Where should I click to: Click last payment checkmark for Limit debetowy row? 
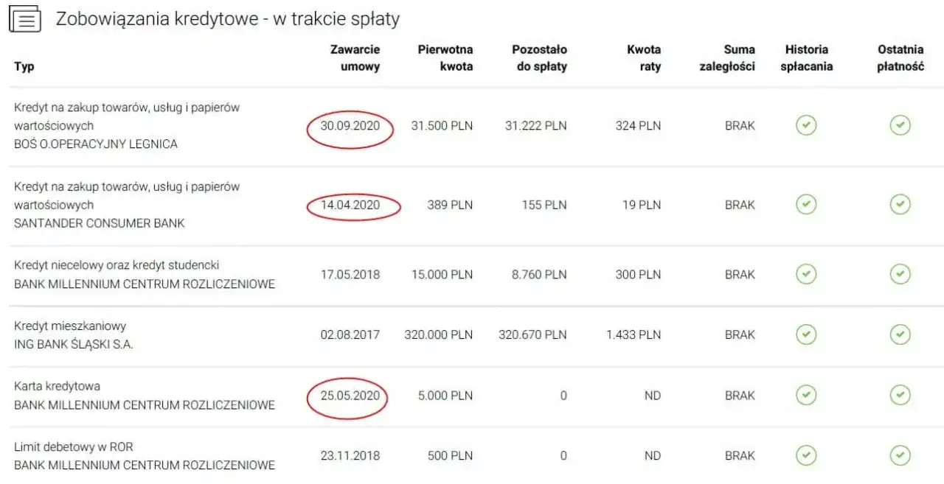(900, 455)
